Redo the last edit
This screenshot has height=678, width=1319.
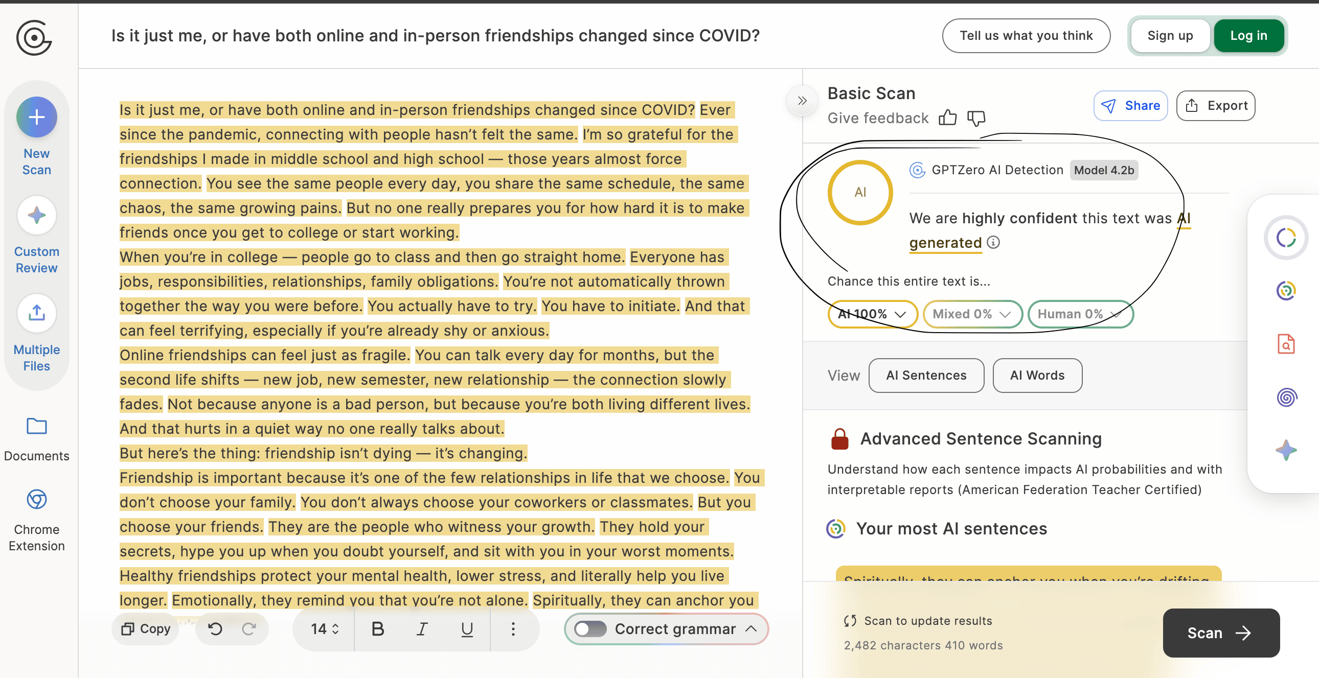(x=249, y=628)
